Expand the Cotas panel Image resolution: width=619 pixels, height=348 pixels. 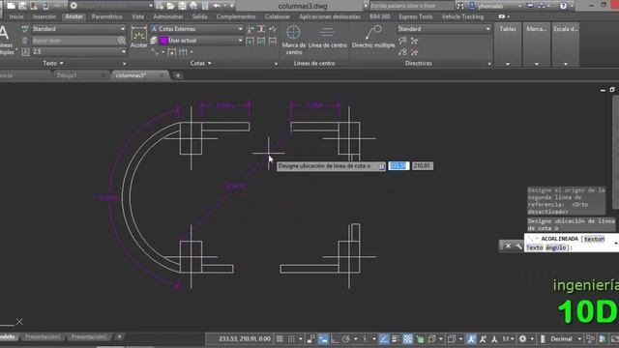(200, 63)
